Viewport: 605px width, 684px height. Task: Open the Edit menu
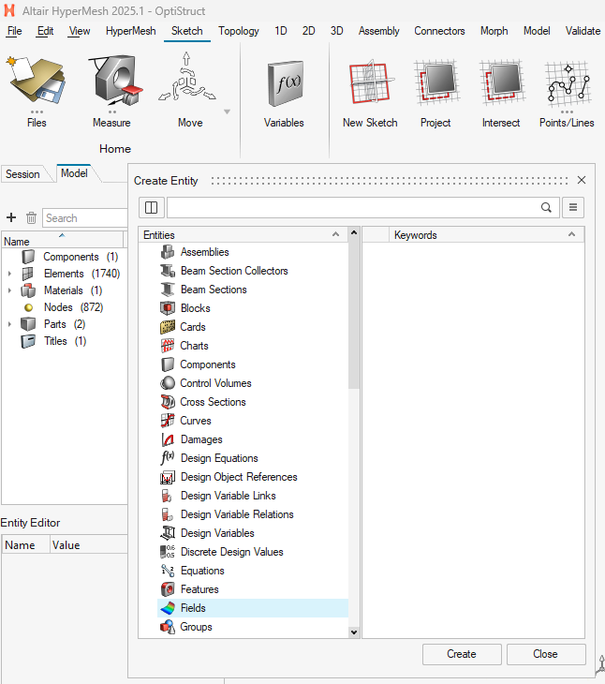45,31
